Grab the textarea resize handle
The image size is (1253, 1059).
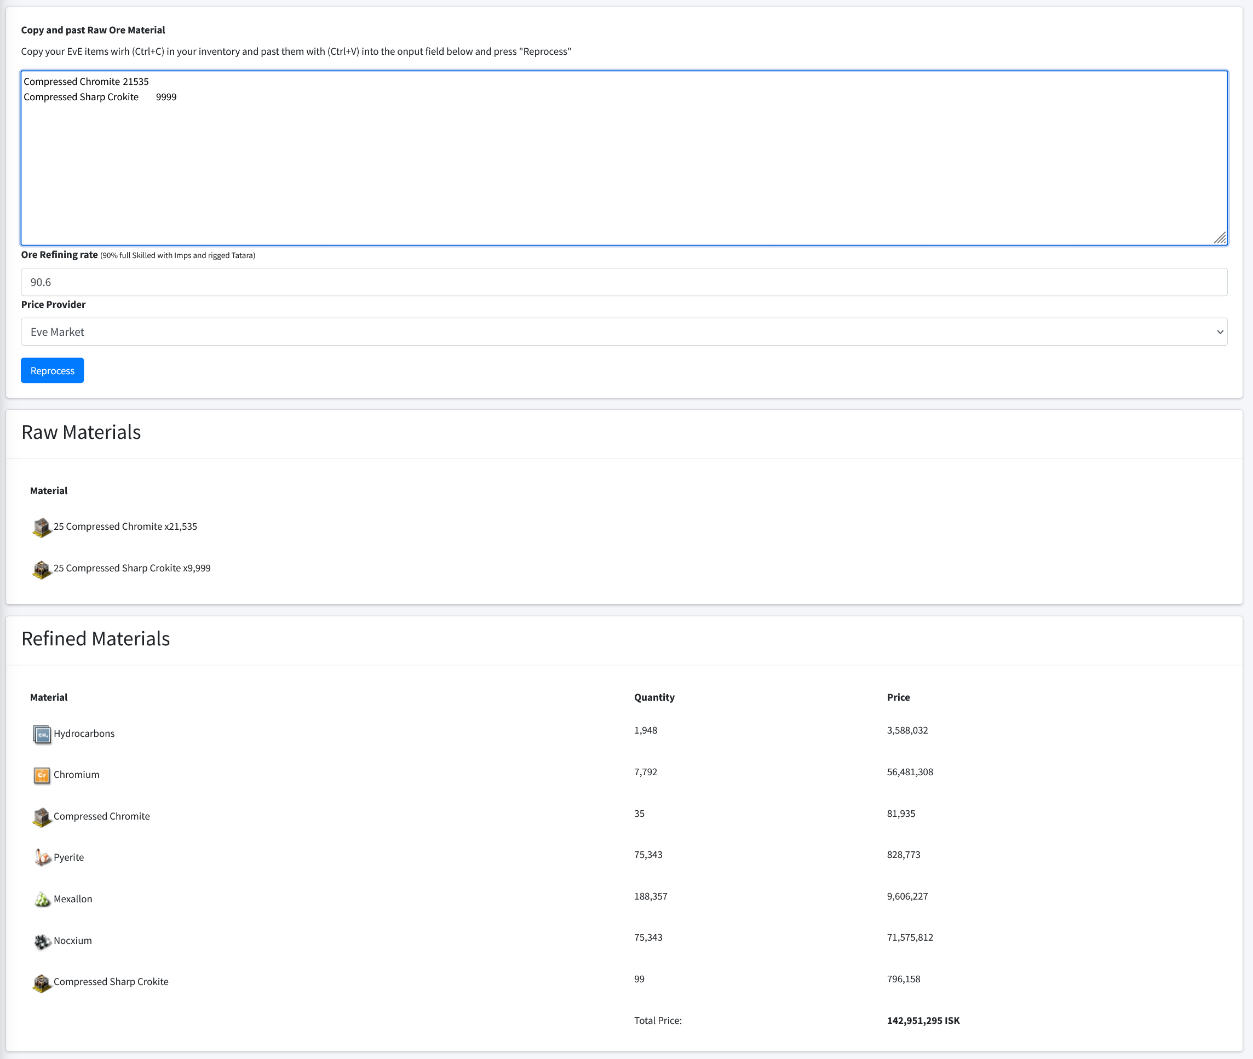(x=1220, y=238)
